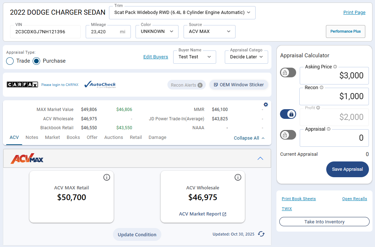
Task: Click the Asking Price field
Action: (334, 76)
